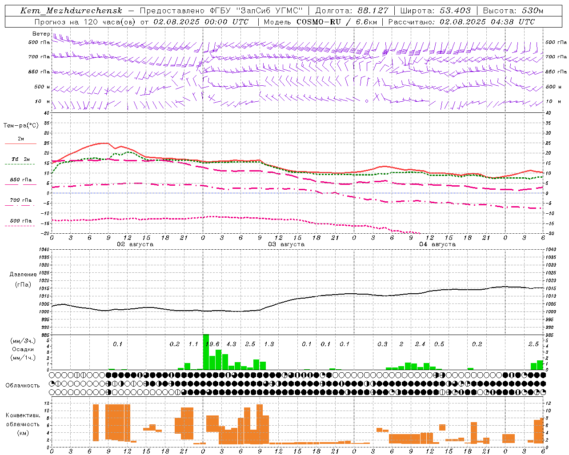Click the Td 2м dew point legend entry
The image size is (569, 455).
click(x=20, y=159)
